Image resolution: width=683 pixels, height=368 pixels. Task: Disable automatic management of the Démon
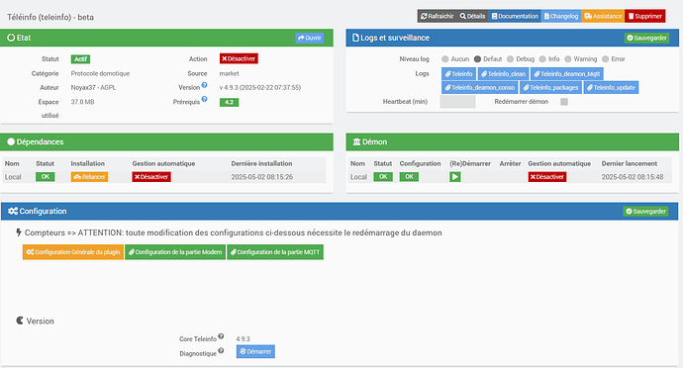(x=547, y=177)
